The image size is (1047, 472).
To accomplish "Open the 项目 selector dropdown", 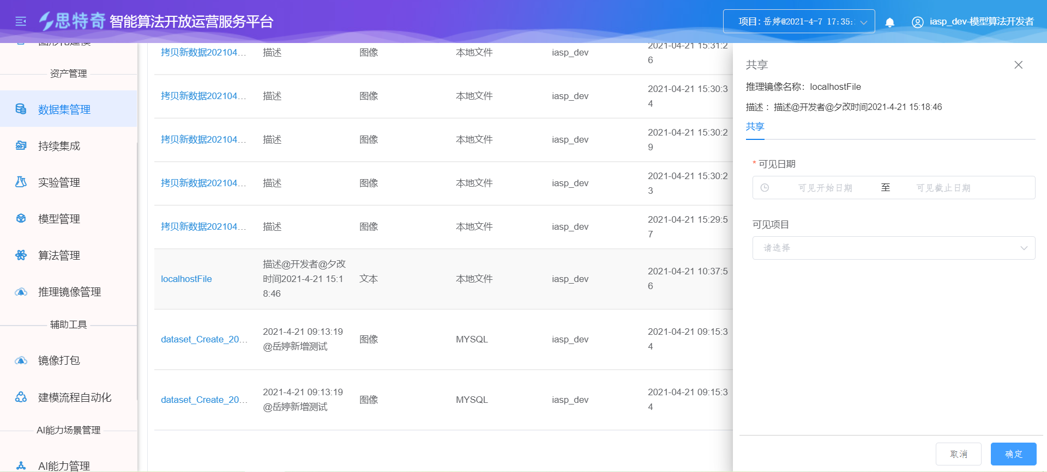I will click(x=799, y=21).
